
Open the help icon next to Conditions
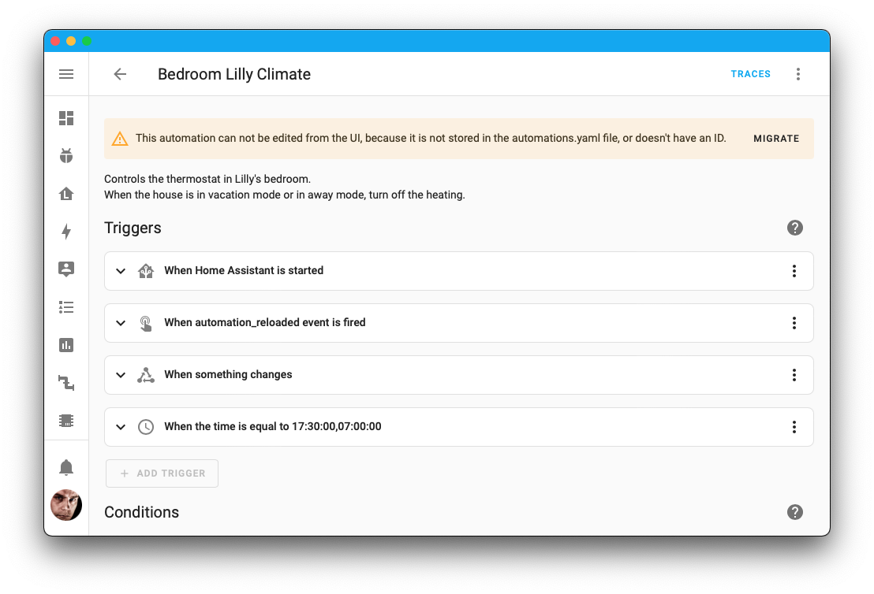pos(794,512)
